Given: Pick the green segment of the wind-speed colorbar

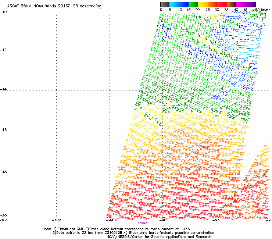Looking at the screenshot, I should [x=193, y=4].
